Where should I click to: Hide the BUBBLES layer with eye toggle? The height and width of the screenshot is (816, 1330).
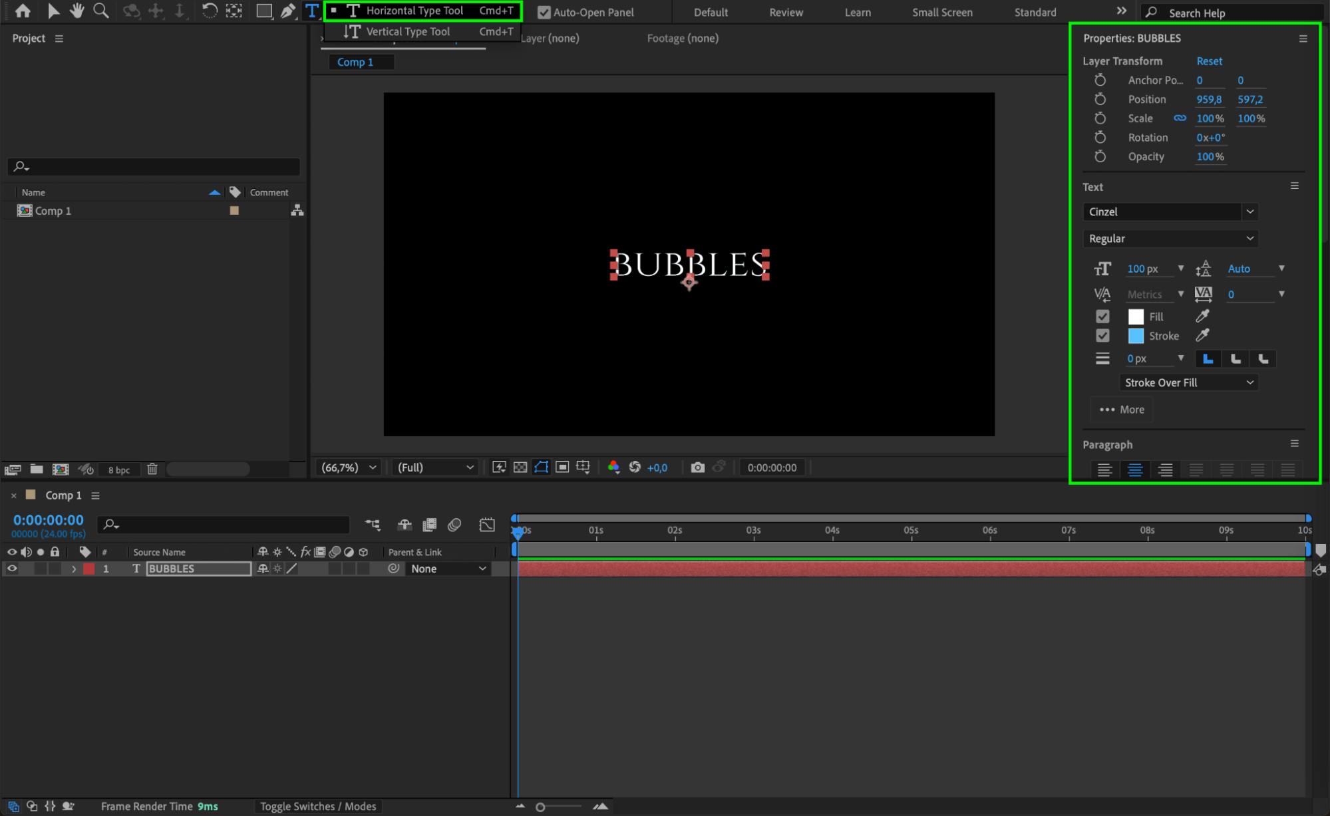pos(12,569)
